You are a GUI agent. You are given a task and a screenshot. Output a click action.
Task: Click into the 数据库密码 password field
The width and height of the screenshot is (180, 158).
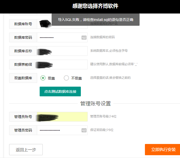point(58,37)
